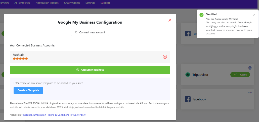Click the green checkmark in the Verified notification
Viewport: 259px width, 122px height.
point(201,15)
